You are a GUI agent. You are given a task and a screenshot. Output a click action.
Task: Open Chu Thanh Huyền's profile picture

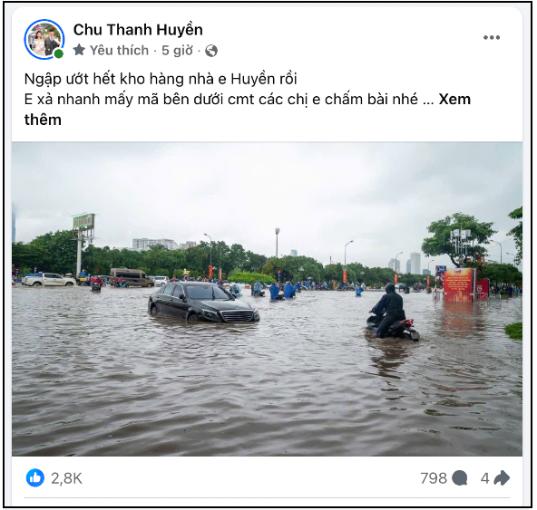coord(44,39)
